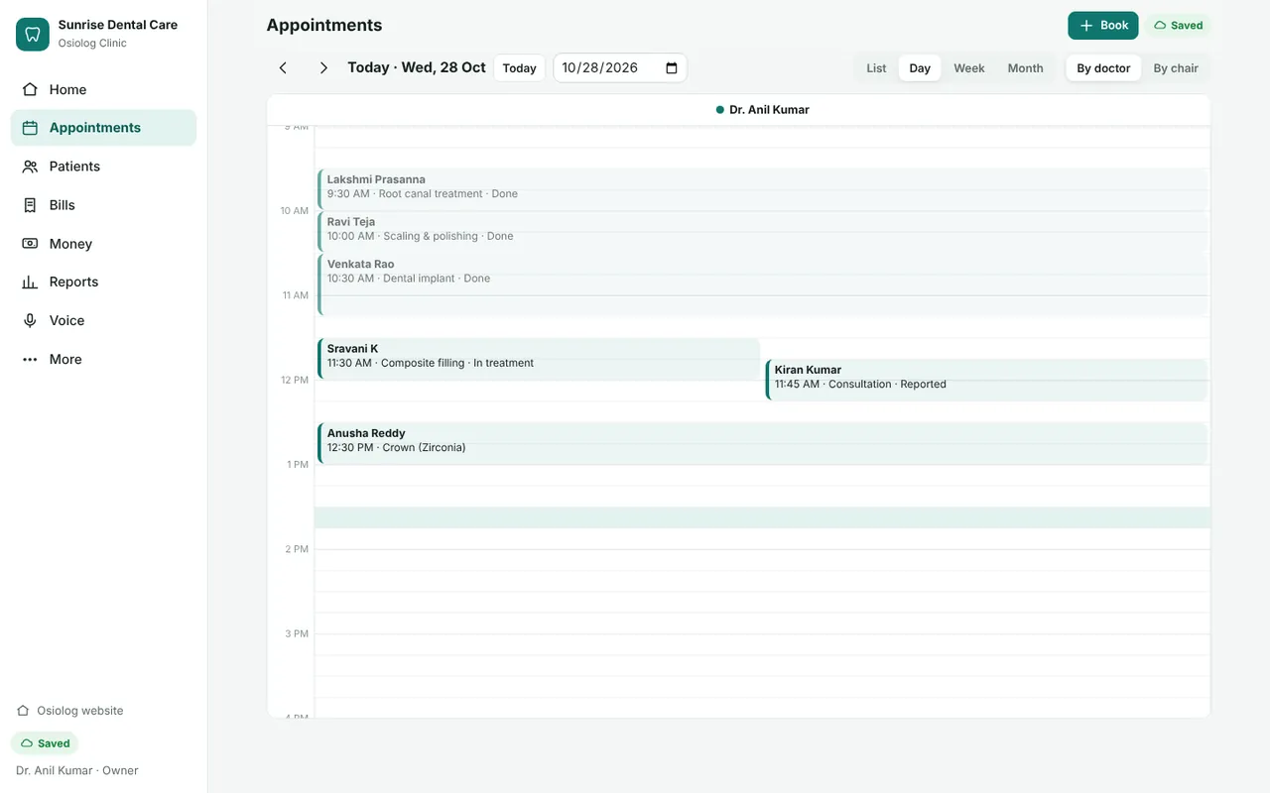Screen dimensions: 1270x793
Task: Click the plus icon on Book button
Action: pos(1086,26)
